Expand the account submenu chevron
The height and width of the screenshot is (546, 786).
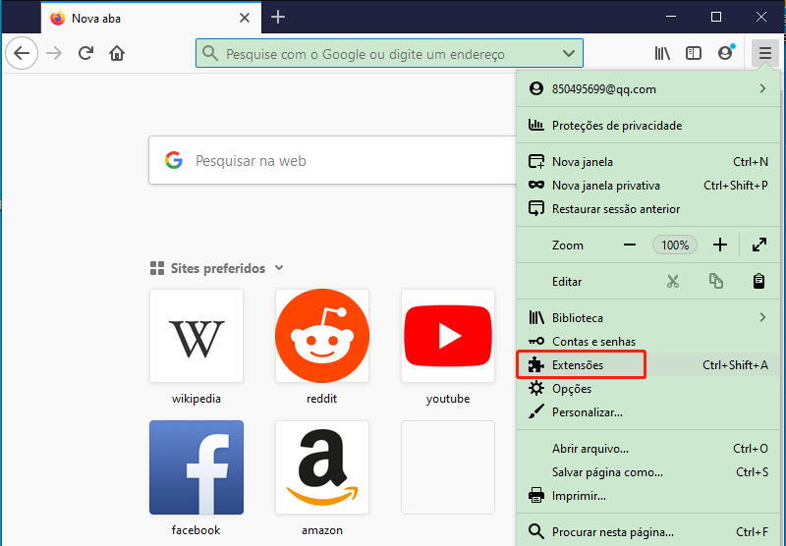coord(762,88)
